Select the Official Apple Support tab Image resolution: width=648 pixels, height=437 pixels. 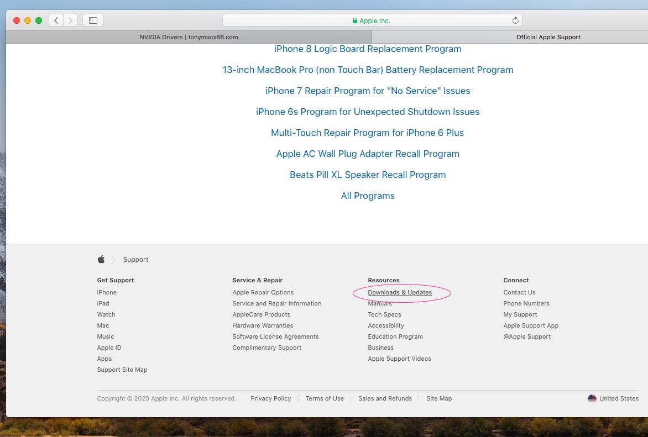point(548,37)
